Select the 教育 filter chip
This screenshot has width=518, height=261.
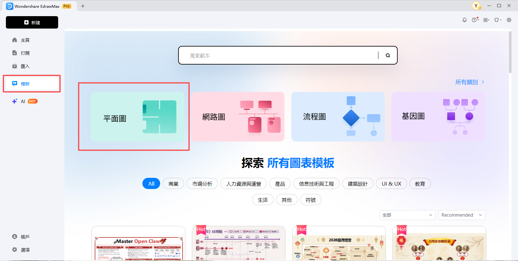tap(420, 183)
